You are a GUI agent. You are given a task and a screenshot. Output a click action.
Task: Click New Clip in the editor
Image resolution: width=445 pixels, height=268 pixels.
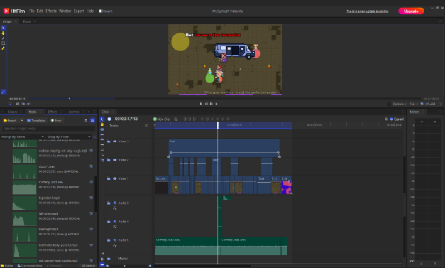point(161,119)
